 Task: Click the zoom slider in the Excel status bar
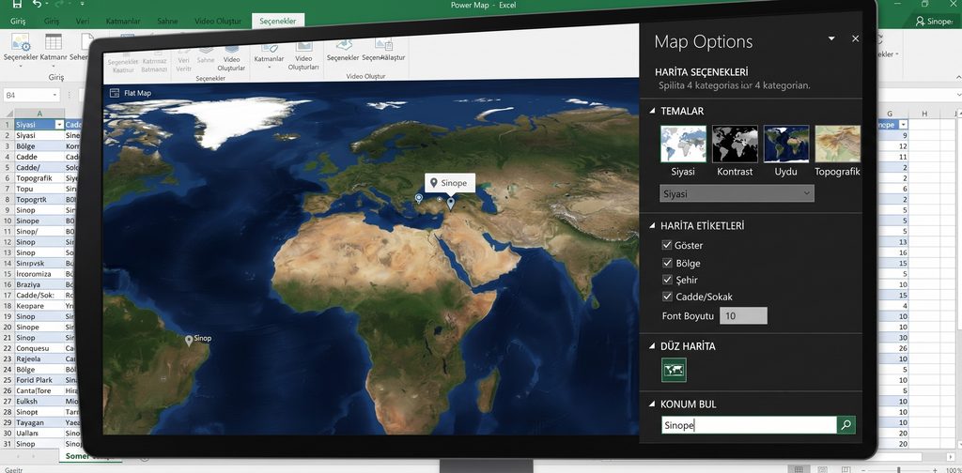(899, 469)
